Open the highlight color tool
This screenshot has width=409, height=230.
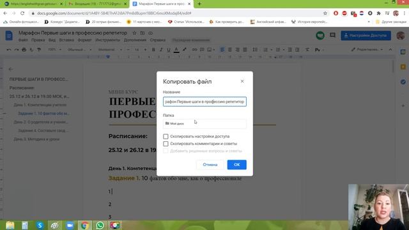click(x=185, y=50)
